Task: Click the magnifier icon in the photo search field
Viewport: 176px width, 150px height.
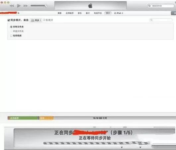Action: 151,20
